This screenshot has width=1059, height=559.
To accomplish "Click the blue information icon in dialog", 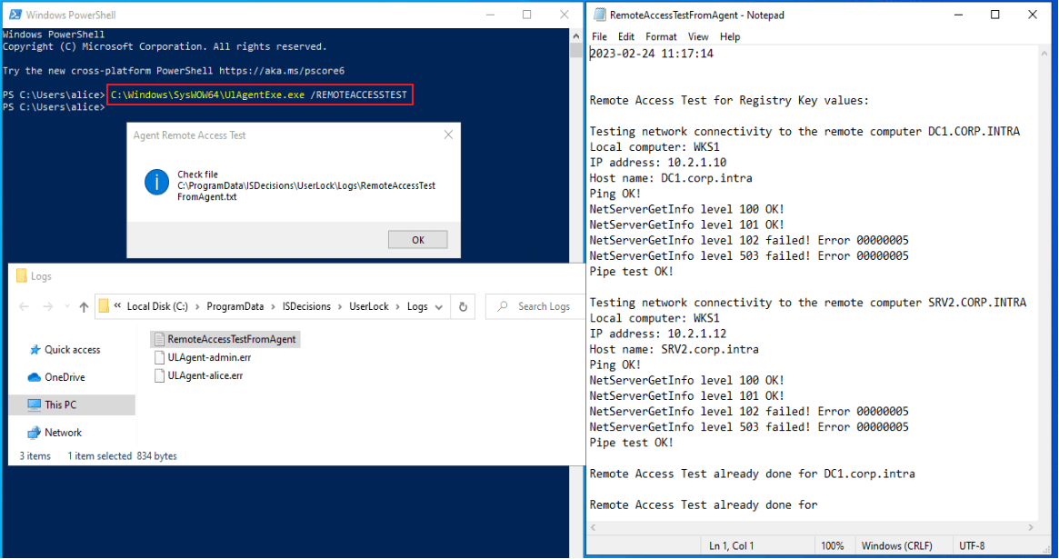I will coord(156,183).
